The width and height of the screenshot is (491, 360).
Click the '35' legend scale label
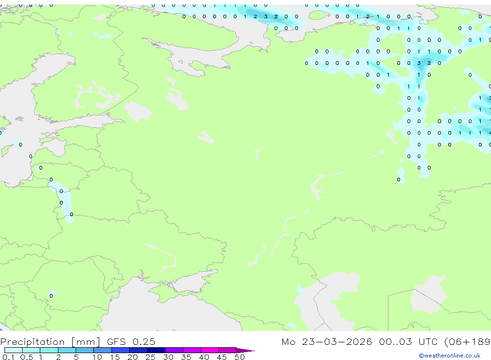(x=186, y=357)
